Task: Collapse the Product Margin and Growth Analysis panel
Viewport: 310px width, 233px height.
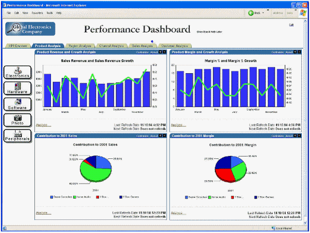Action: (295, 52)
